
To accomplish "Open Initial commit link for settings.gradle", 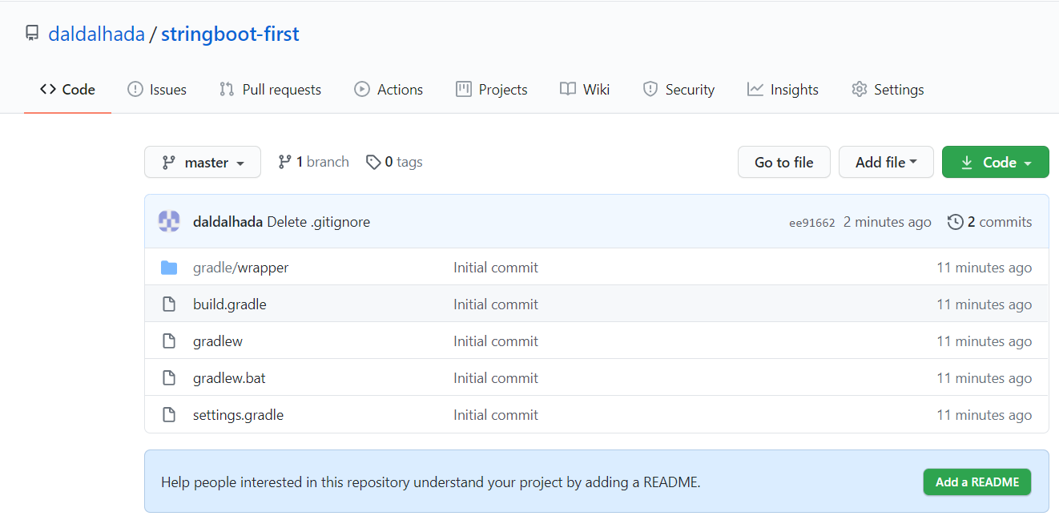I will coord(496,415).
